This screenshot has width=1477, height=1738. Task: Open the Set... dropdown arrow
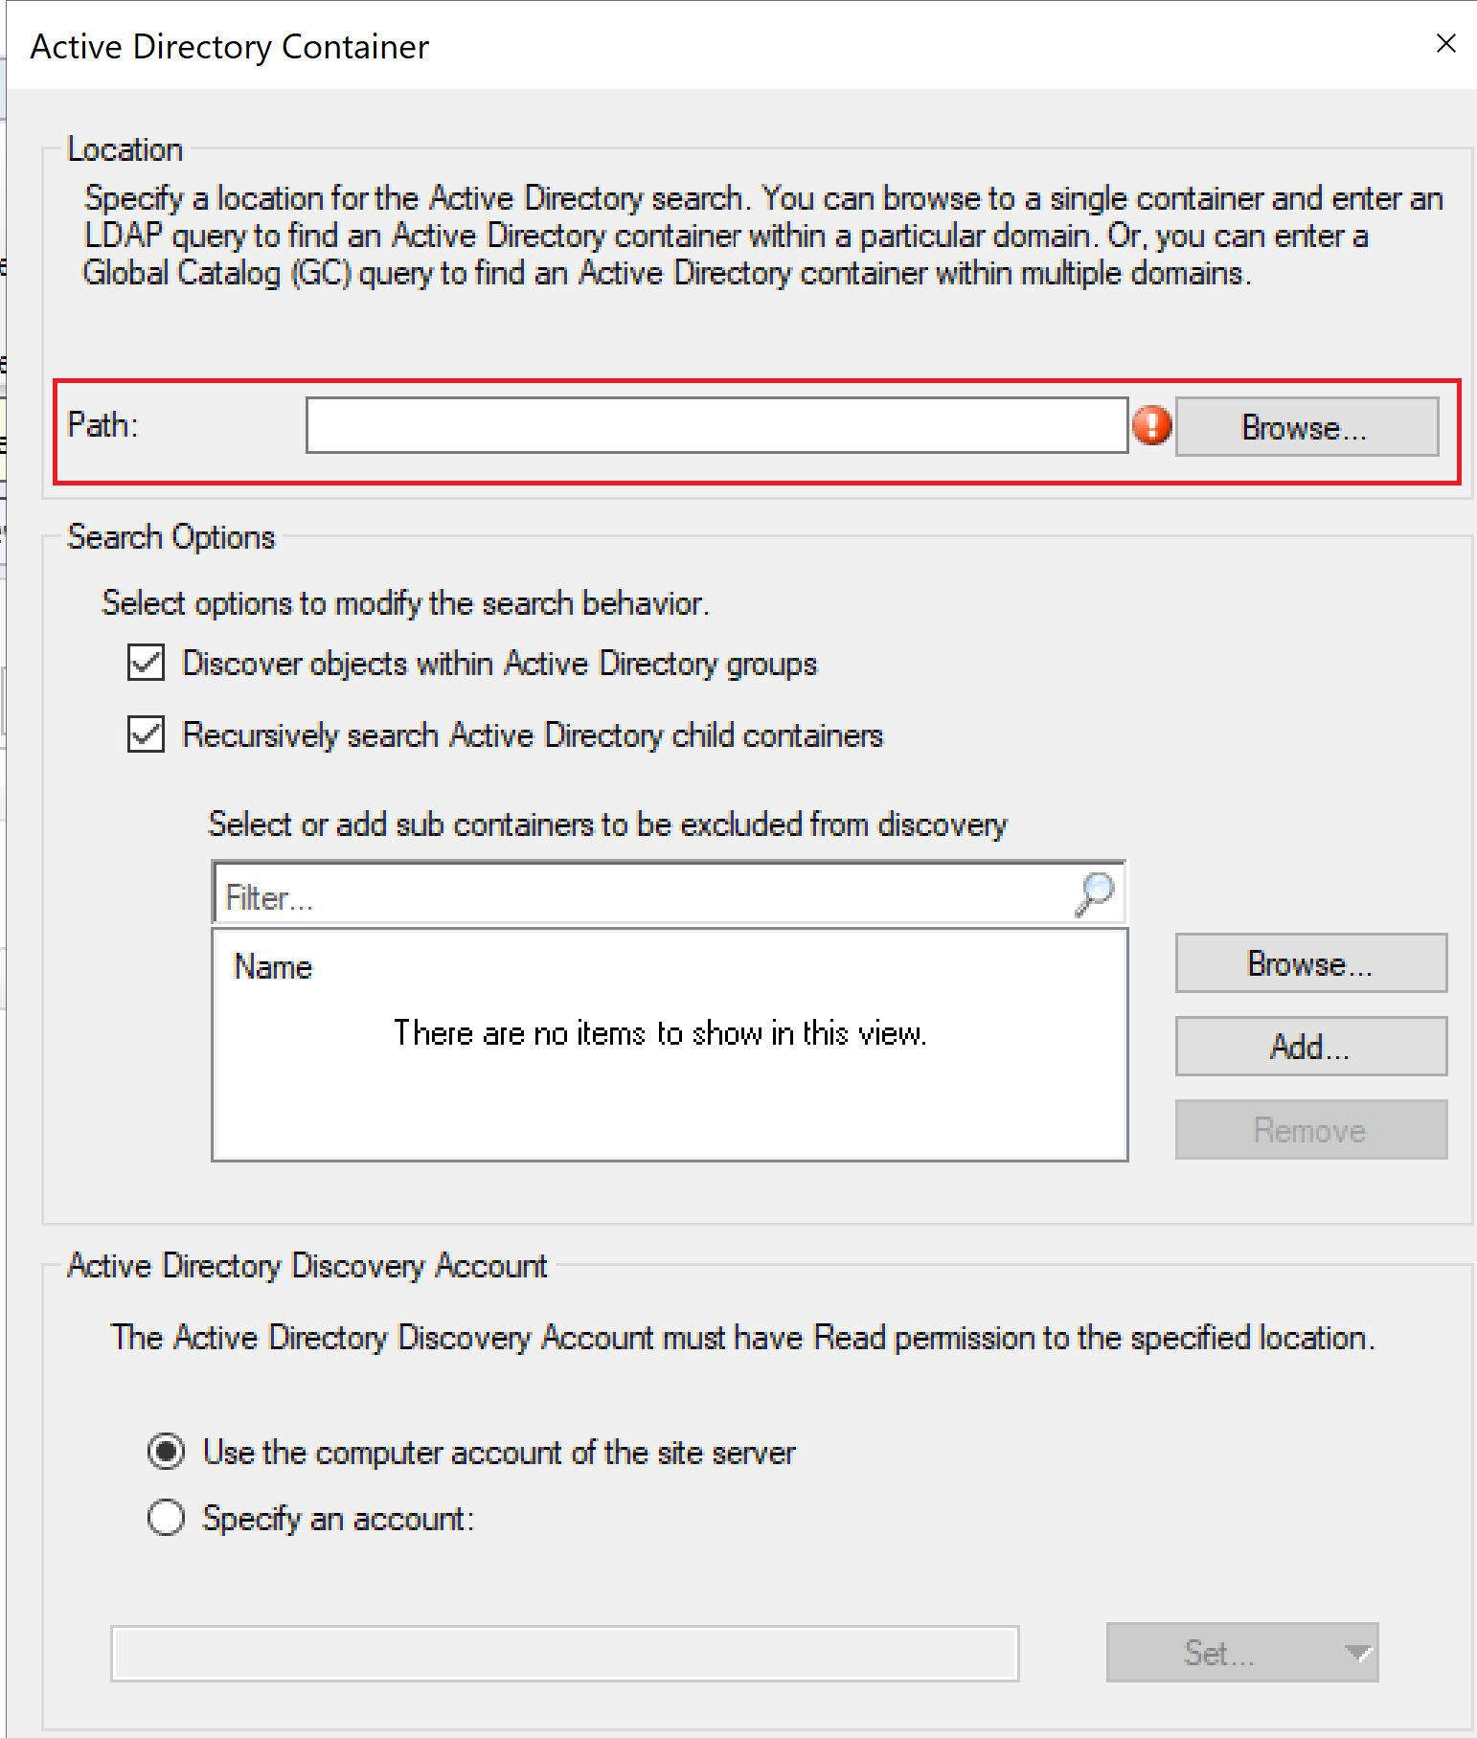(x=1356, y=1653)
